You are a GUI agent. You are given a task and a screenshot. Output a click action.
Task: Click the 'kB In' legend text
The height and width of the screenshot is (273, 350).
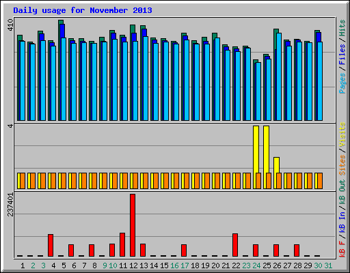(x=342, y=222)
